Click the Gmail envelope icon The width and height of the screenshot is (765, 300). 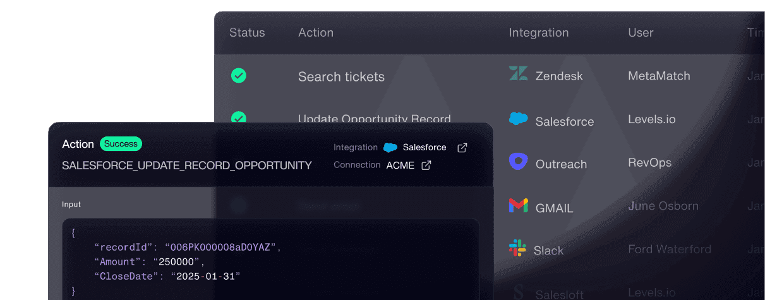point(518,205)
